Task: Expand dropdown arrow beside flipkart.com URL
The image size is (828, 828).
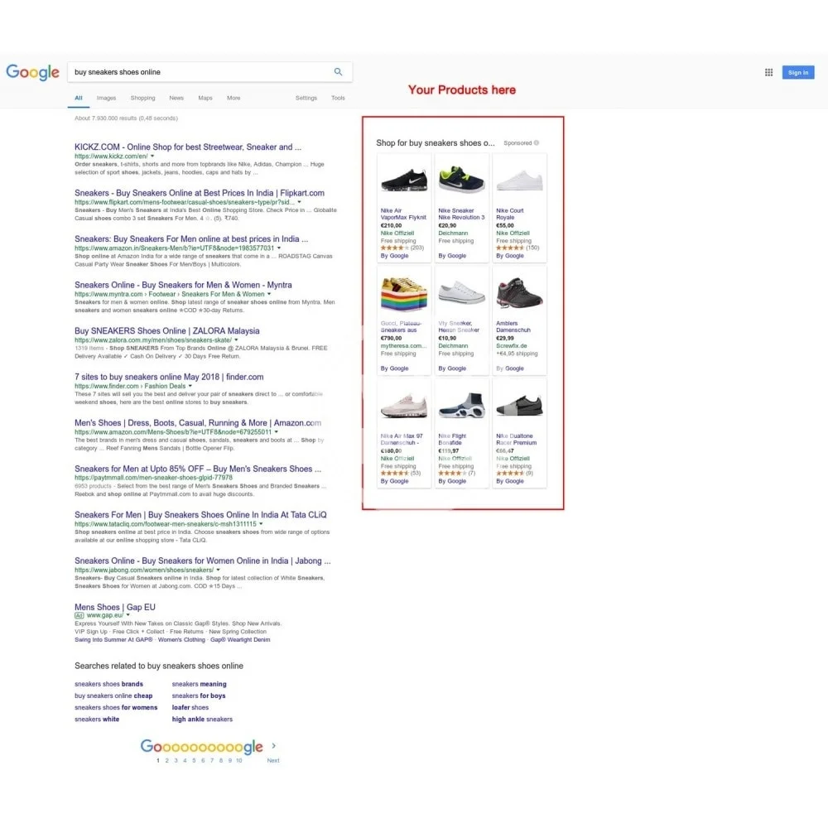Action: pos(299,202)
